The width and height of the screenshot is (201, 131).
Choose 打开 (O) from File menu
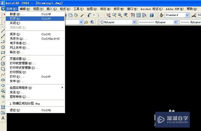click(35, 19)
